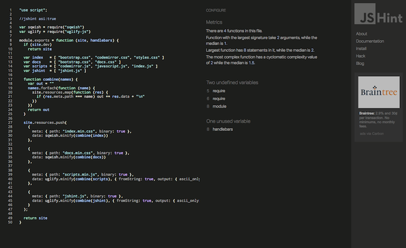Open the Hack link

(361, 56)
